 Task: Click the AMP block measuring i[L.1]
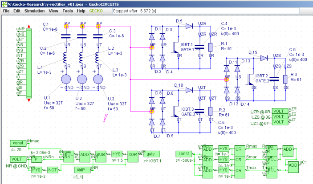80,170
